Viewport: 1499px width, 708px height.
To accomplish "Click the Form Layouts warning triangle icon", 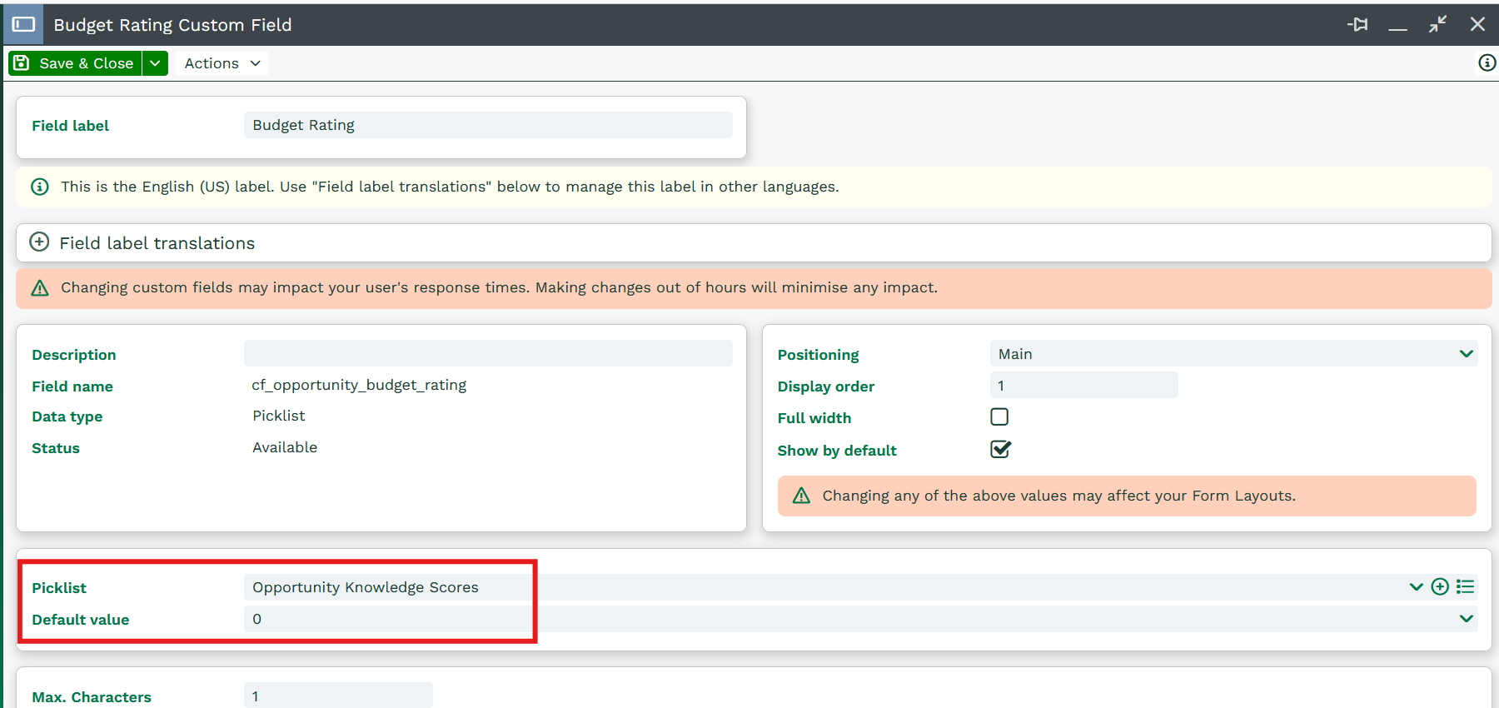I will 801,496.
